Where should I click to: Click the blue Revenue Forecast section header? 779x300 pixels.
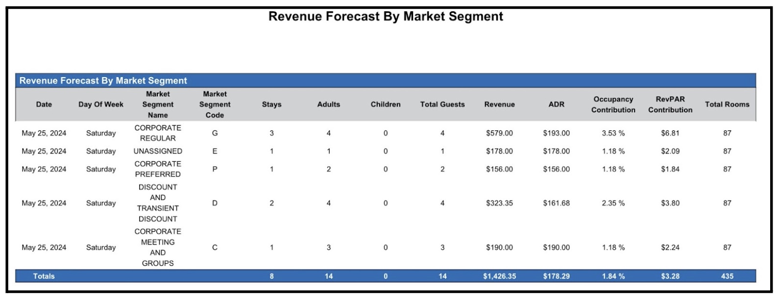103,80
